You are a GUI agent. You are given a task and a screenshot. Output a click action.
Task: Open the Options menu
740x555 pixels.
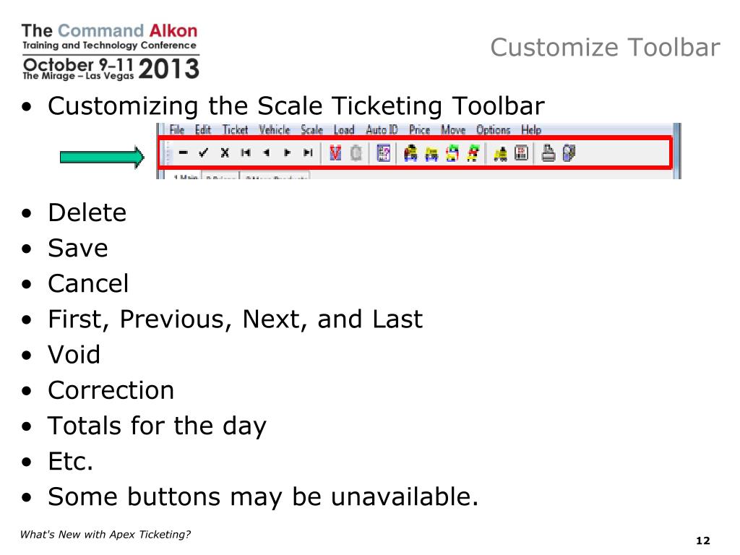pyautogui.click(x=493, y=130)
